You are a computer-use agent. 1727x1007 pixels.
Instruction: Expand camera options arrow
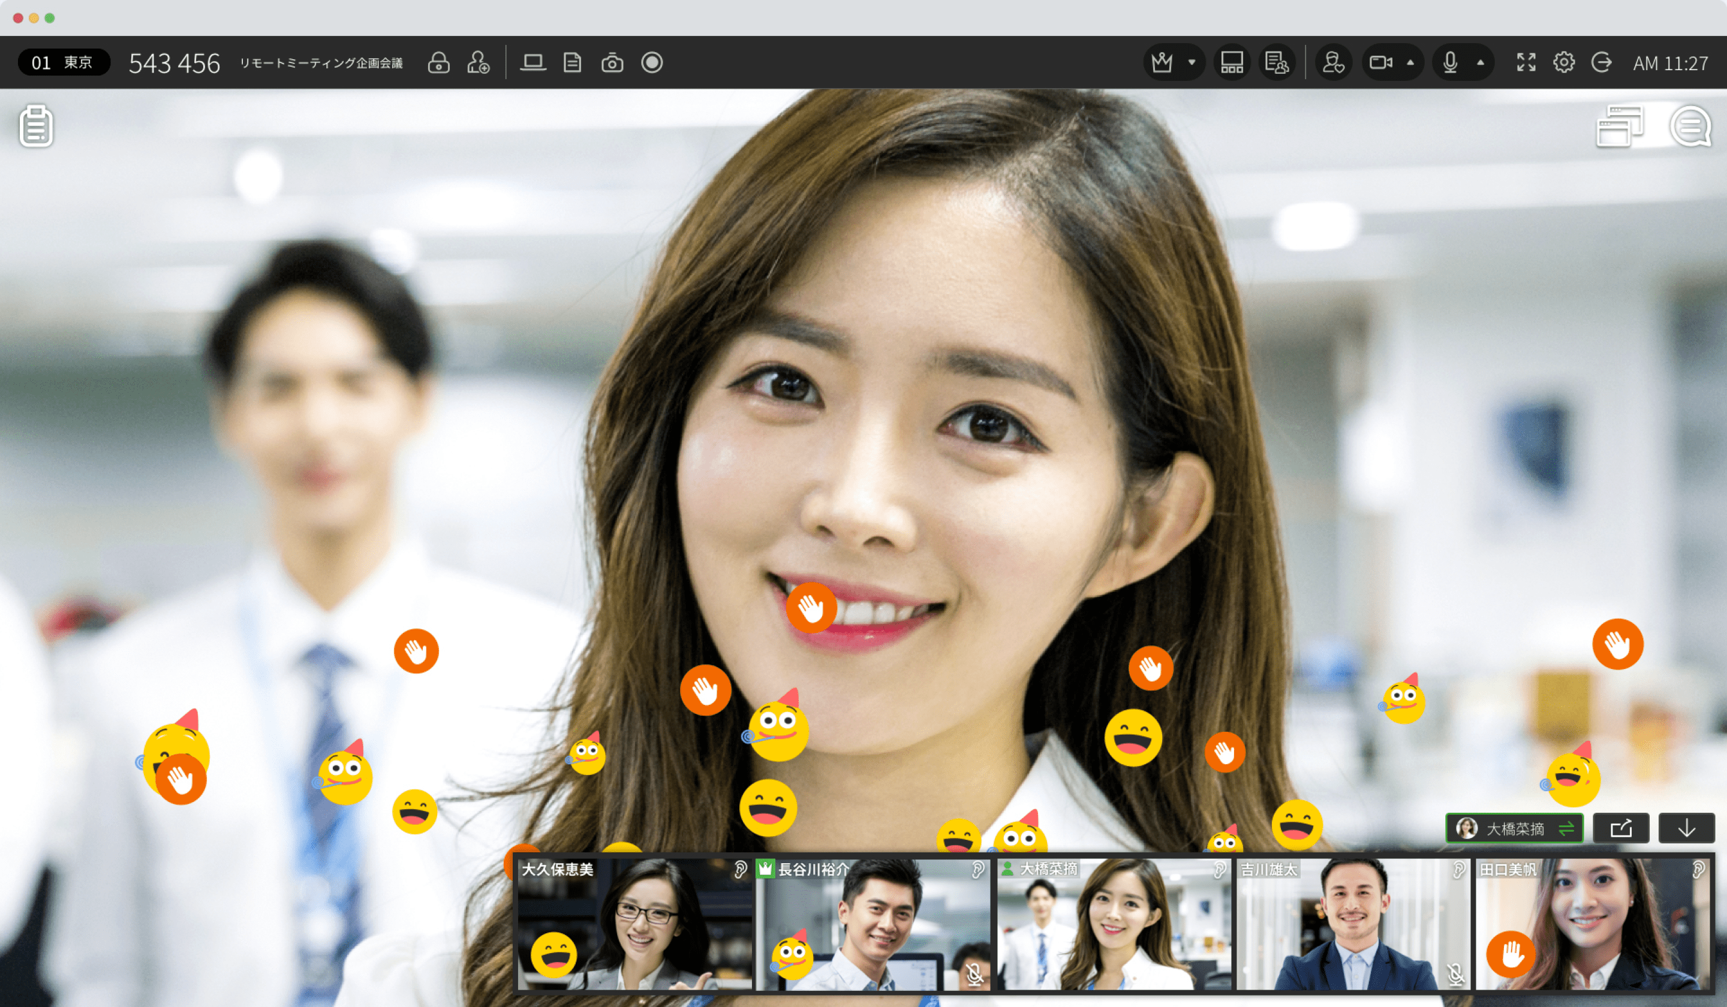(1410, 63)
